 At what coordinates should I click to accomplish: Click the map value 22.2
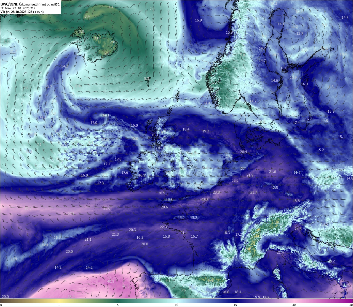pos(235,181)
